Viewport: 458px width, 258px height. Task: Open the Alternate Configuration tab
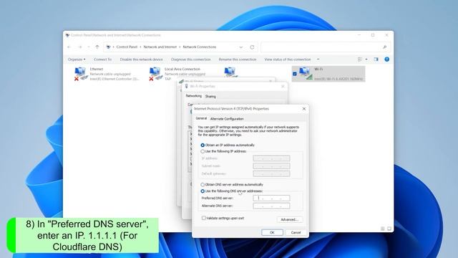tap(227, 119)
